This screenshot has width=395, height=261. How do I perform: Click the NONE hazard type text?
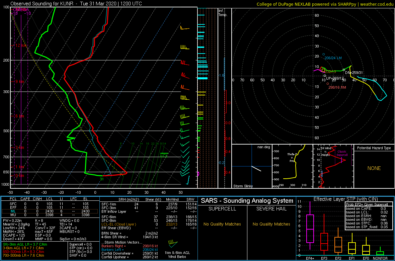[374, 168]
